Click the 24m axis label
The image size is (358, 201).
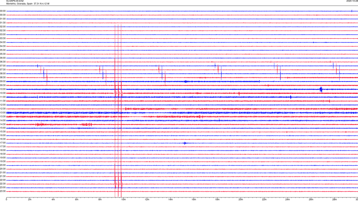point(288,200)
